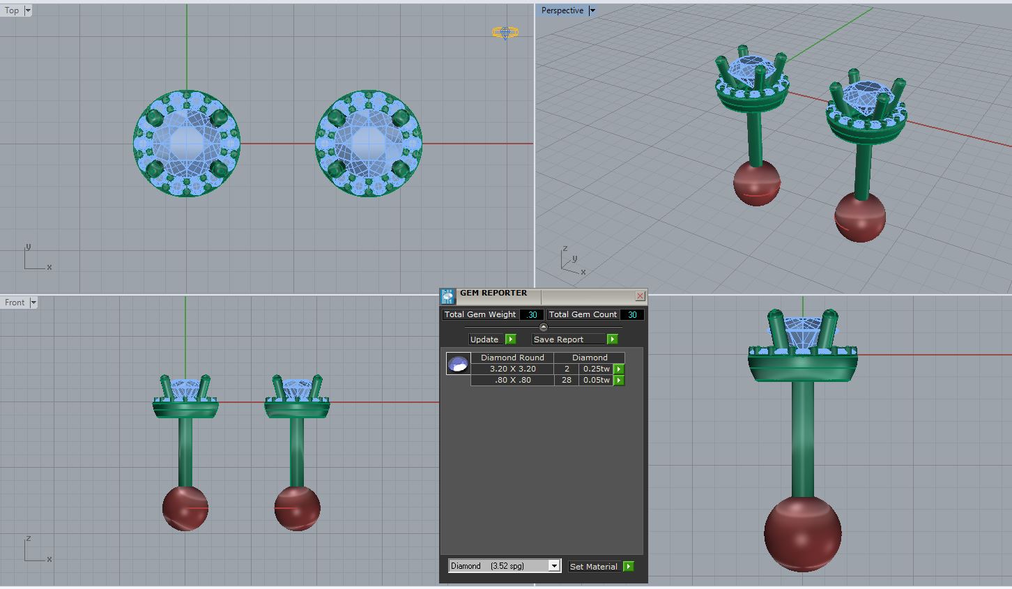Viewport: 1012px width, 589px height.
Task: Click the yellow gem ring icon in Top viewport
Action: point(505,33)
